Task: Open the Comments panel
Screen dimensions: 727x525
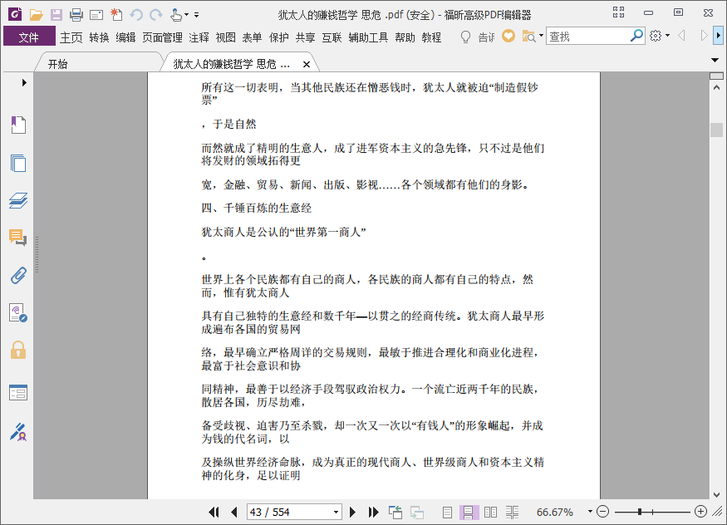Action: (18, 238)
